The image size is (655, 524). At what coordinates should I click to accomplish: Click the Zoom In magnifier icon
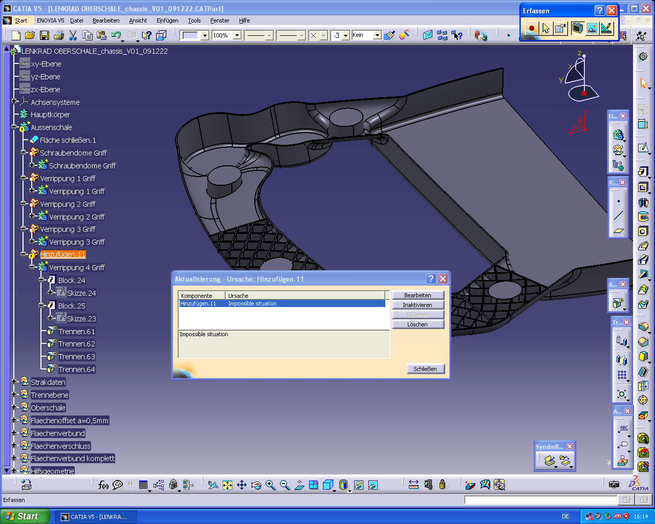pyautogui.click(x=271, y=485)
